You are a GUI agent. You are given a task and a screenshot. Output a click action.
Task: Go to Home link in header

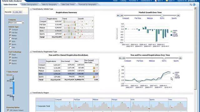coord(115,1)
